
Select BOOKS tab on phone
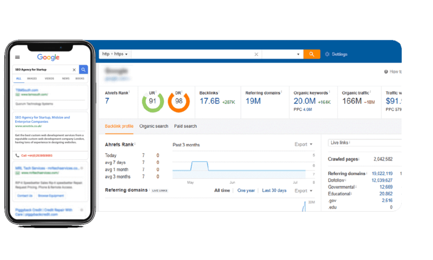click(80, 78)
